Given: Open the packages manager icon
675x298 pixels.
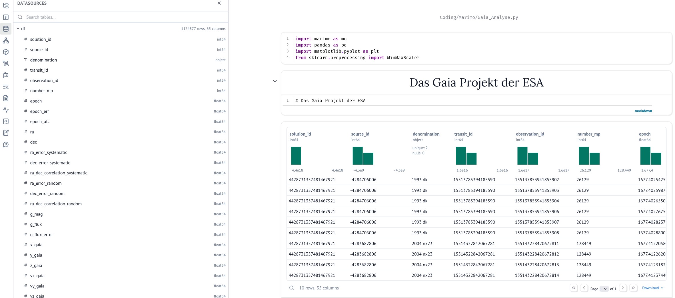Looking at the screenshot, I should click(6, 52).
